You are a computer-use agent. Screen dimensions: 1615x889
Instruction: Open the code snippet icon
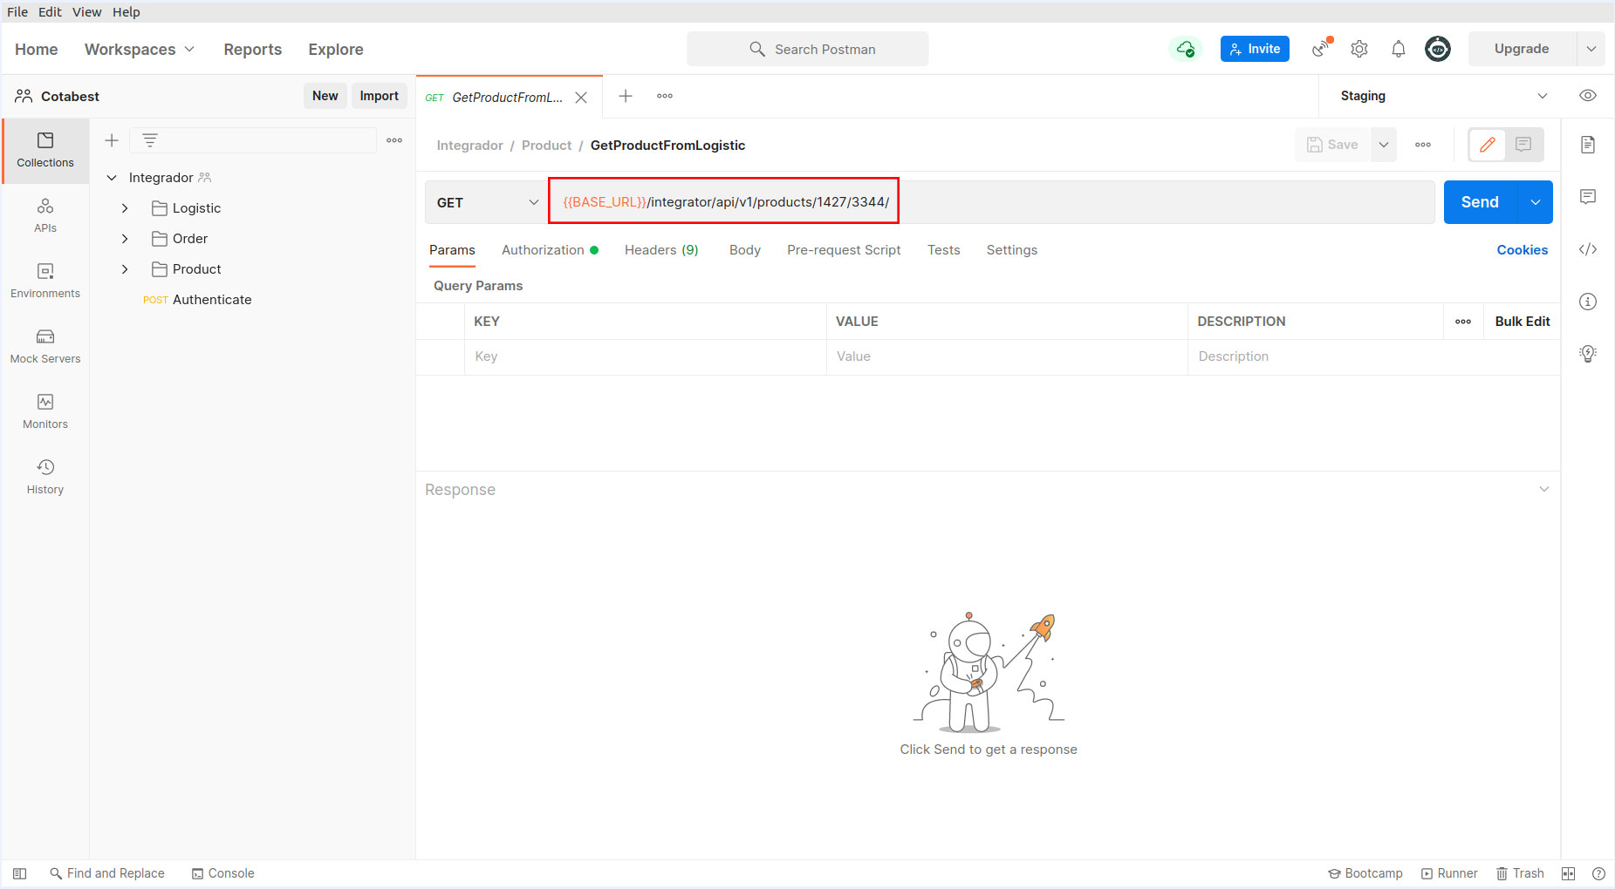[1588, 249]
